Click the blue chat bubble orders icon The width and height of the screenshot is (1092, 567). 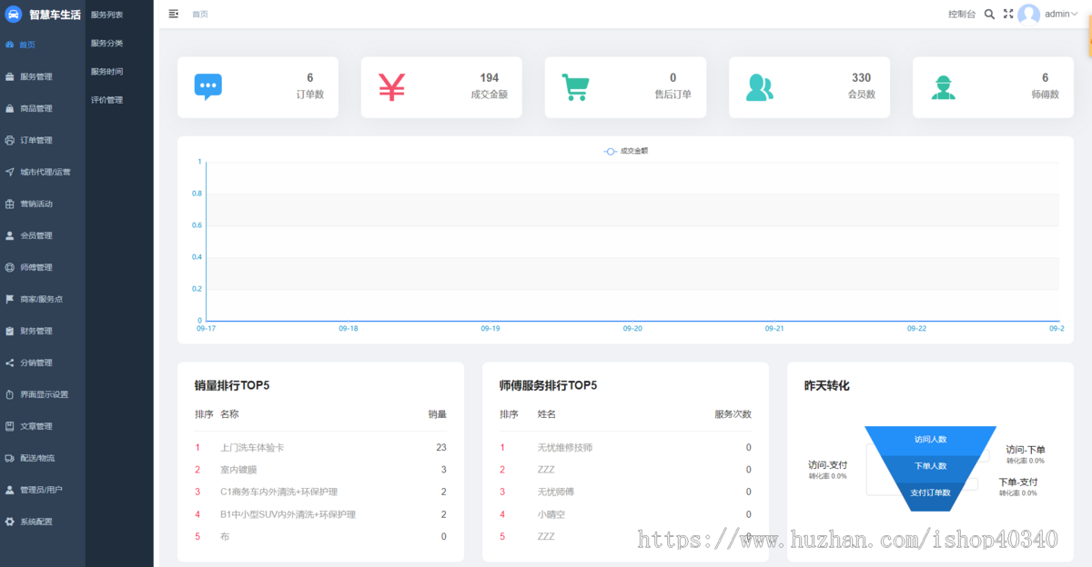207,86
